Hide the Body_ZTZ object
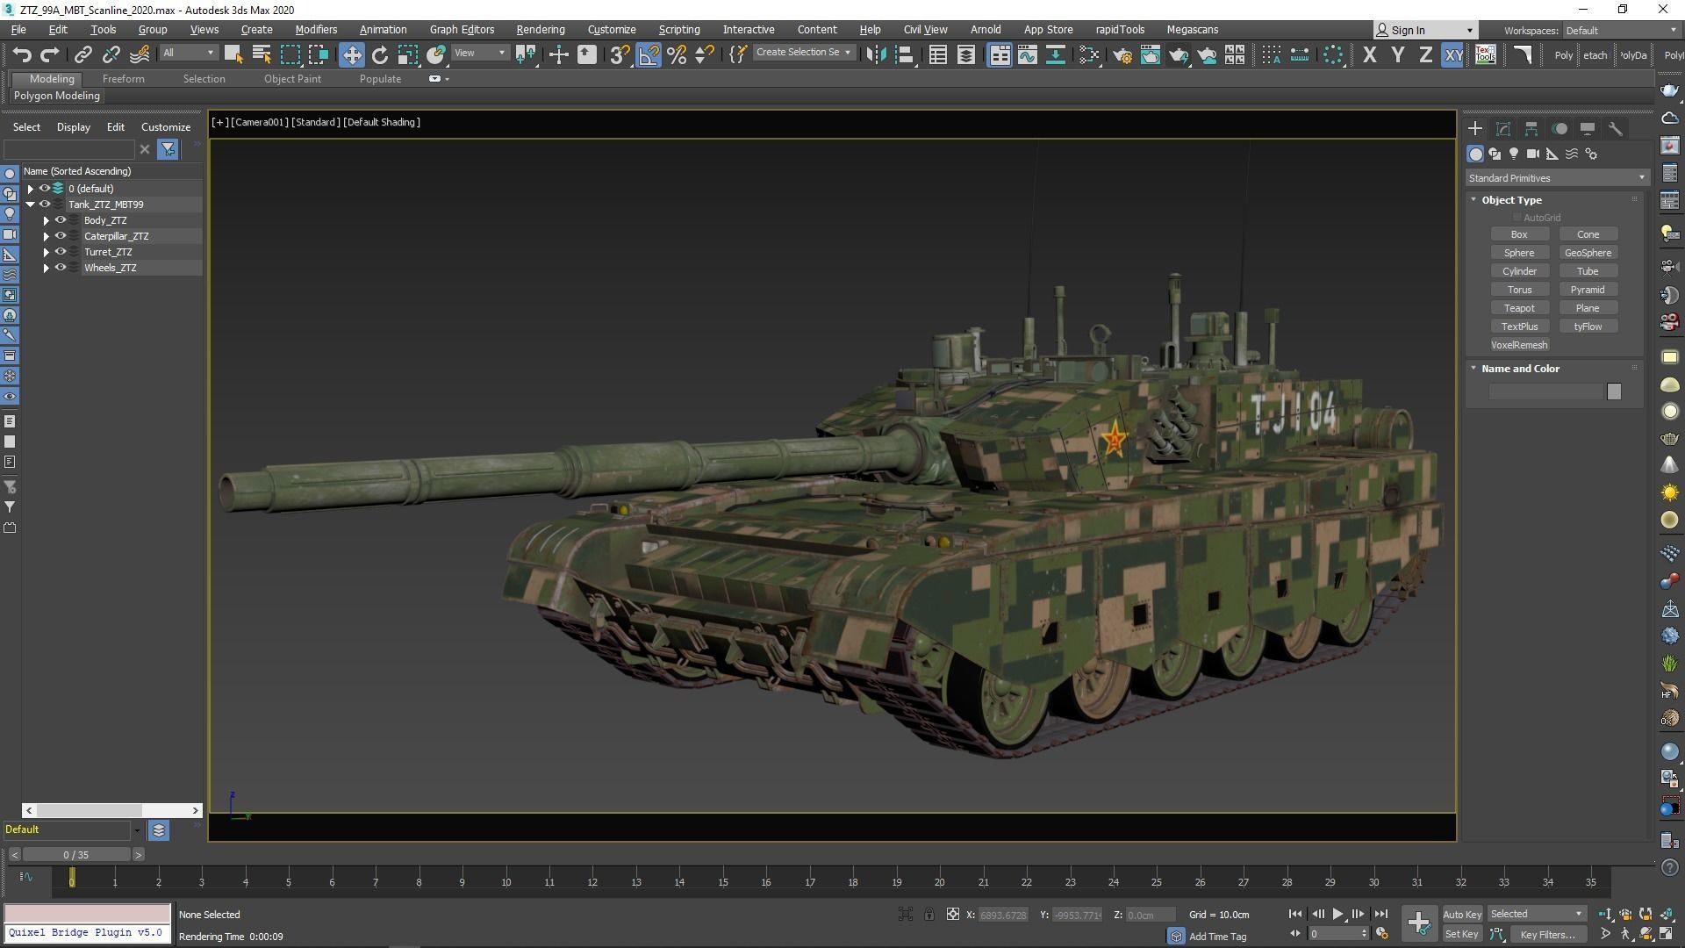The width and height of the screenshot is (1685, 948). tap(61, 220)
